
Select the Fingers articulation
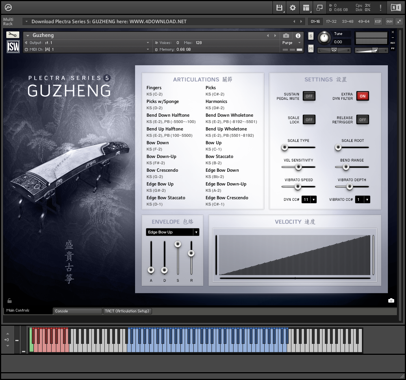click(x=154, y=88)
